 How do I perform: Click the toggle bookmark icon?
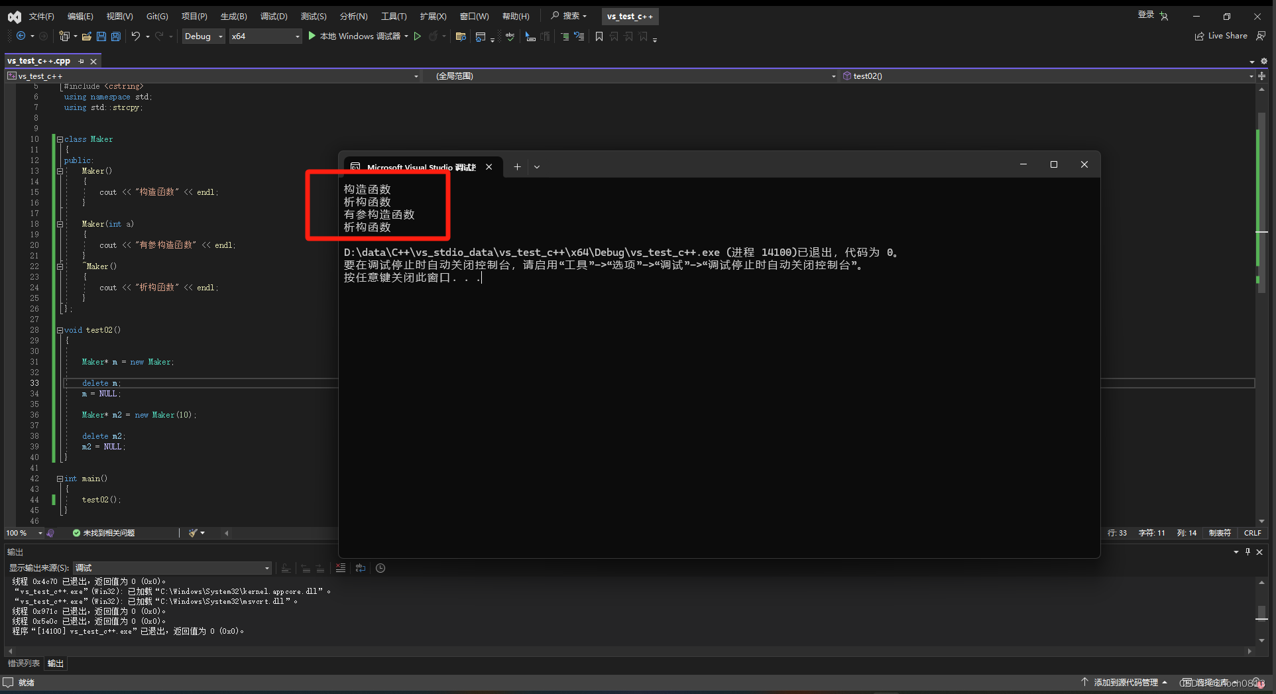[x=599, y=36]
